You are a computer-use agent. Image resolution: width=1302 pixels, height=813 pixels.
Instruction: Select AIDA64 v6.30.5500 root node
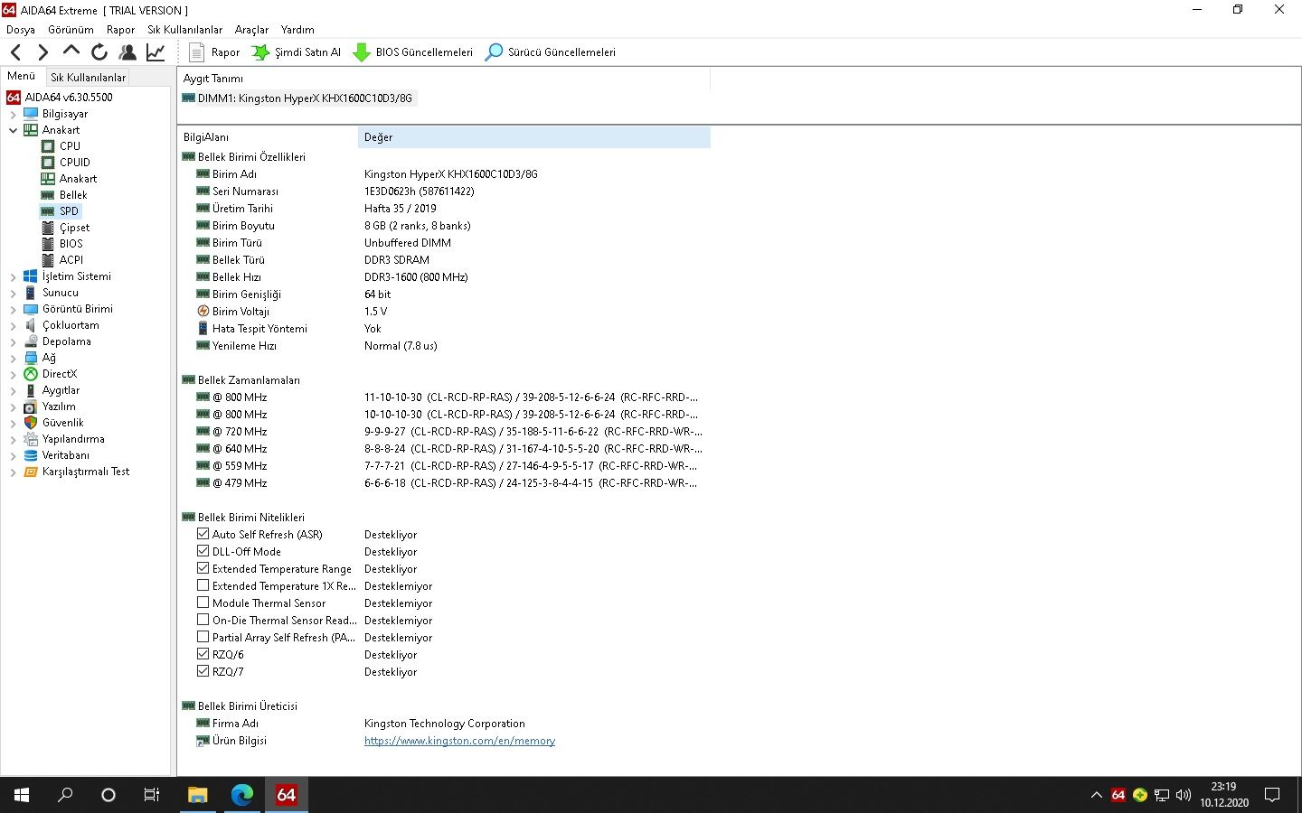[x=69, y=97]
